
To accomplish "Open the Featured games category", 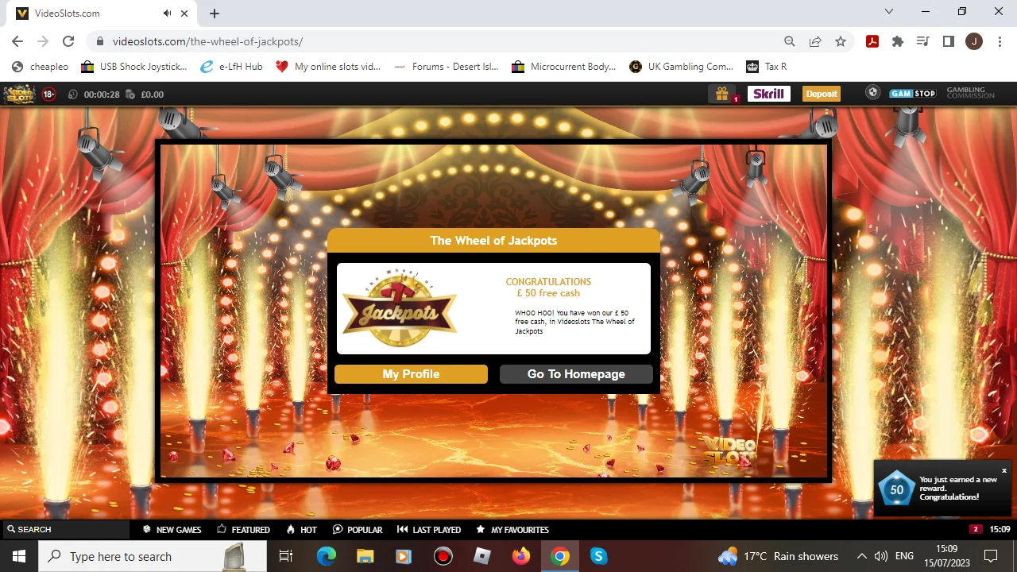I will [243, 530].
